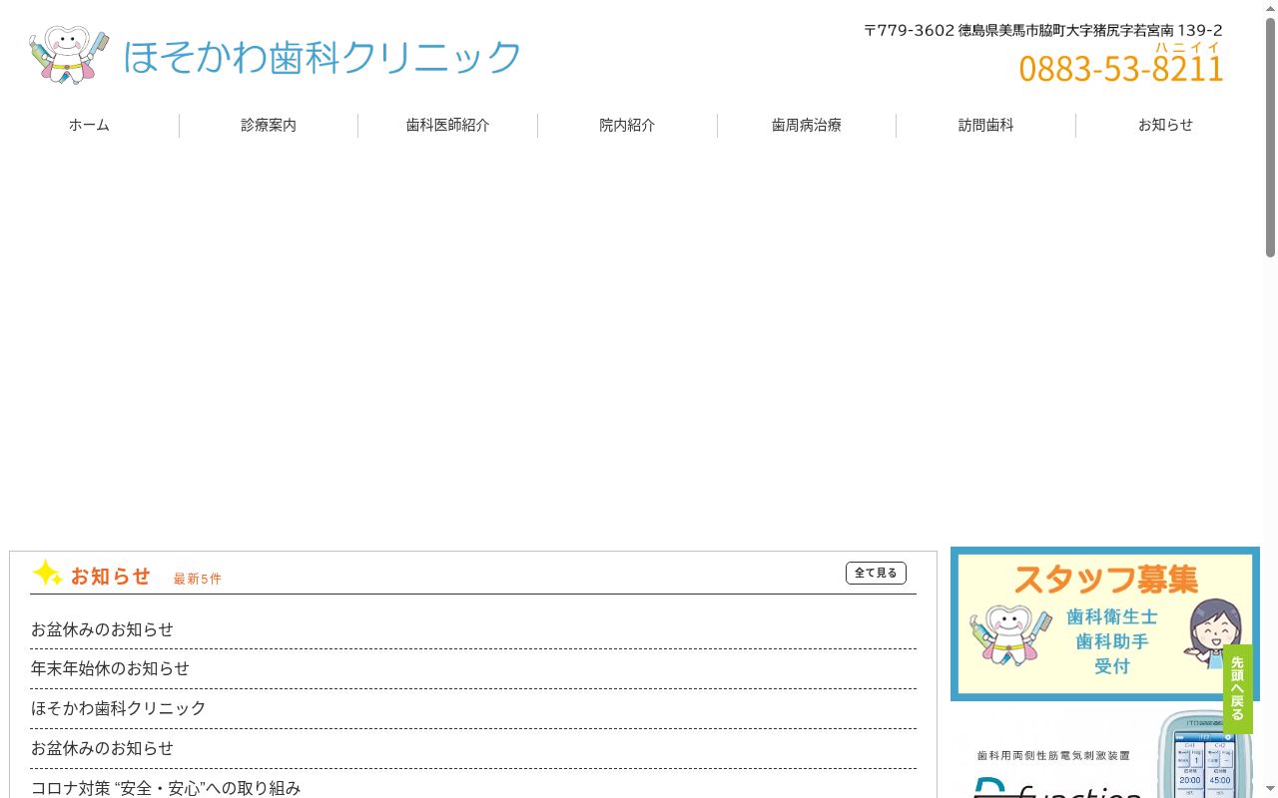Screen dimensions: 1278x798
Task: Select 院内紹介 in the navigation
Action: [627, 126]
